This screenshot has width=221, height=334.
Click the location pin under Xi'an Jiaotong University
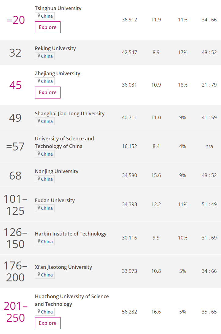tap(39, 274)
